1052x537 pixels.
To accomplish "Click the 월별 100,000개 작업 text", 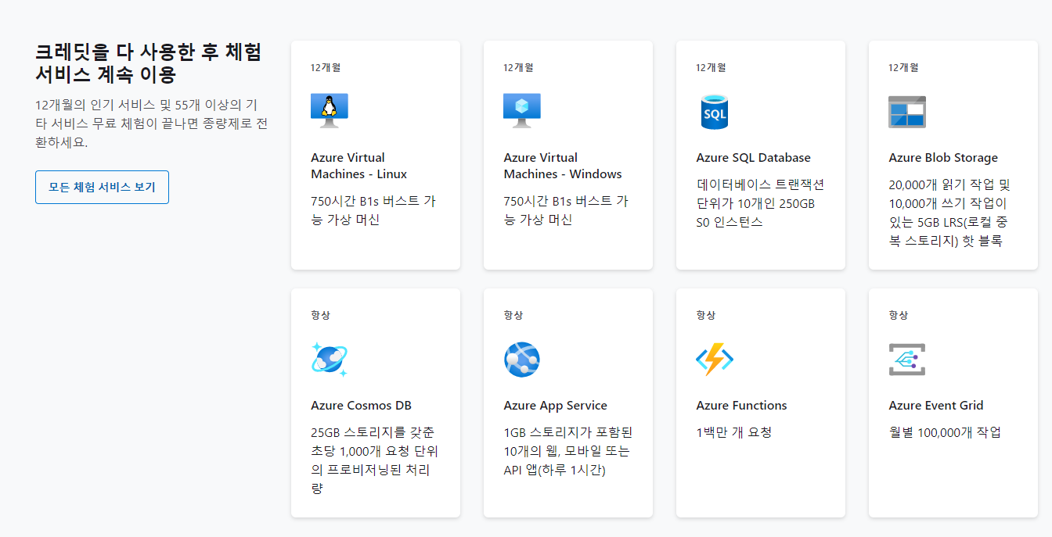I will tap(945, 432).
